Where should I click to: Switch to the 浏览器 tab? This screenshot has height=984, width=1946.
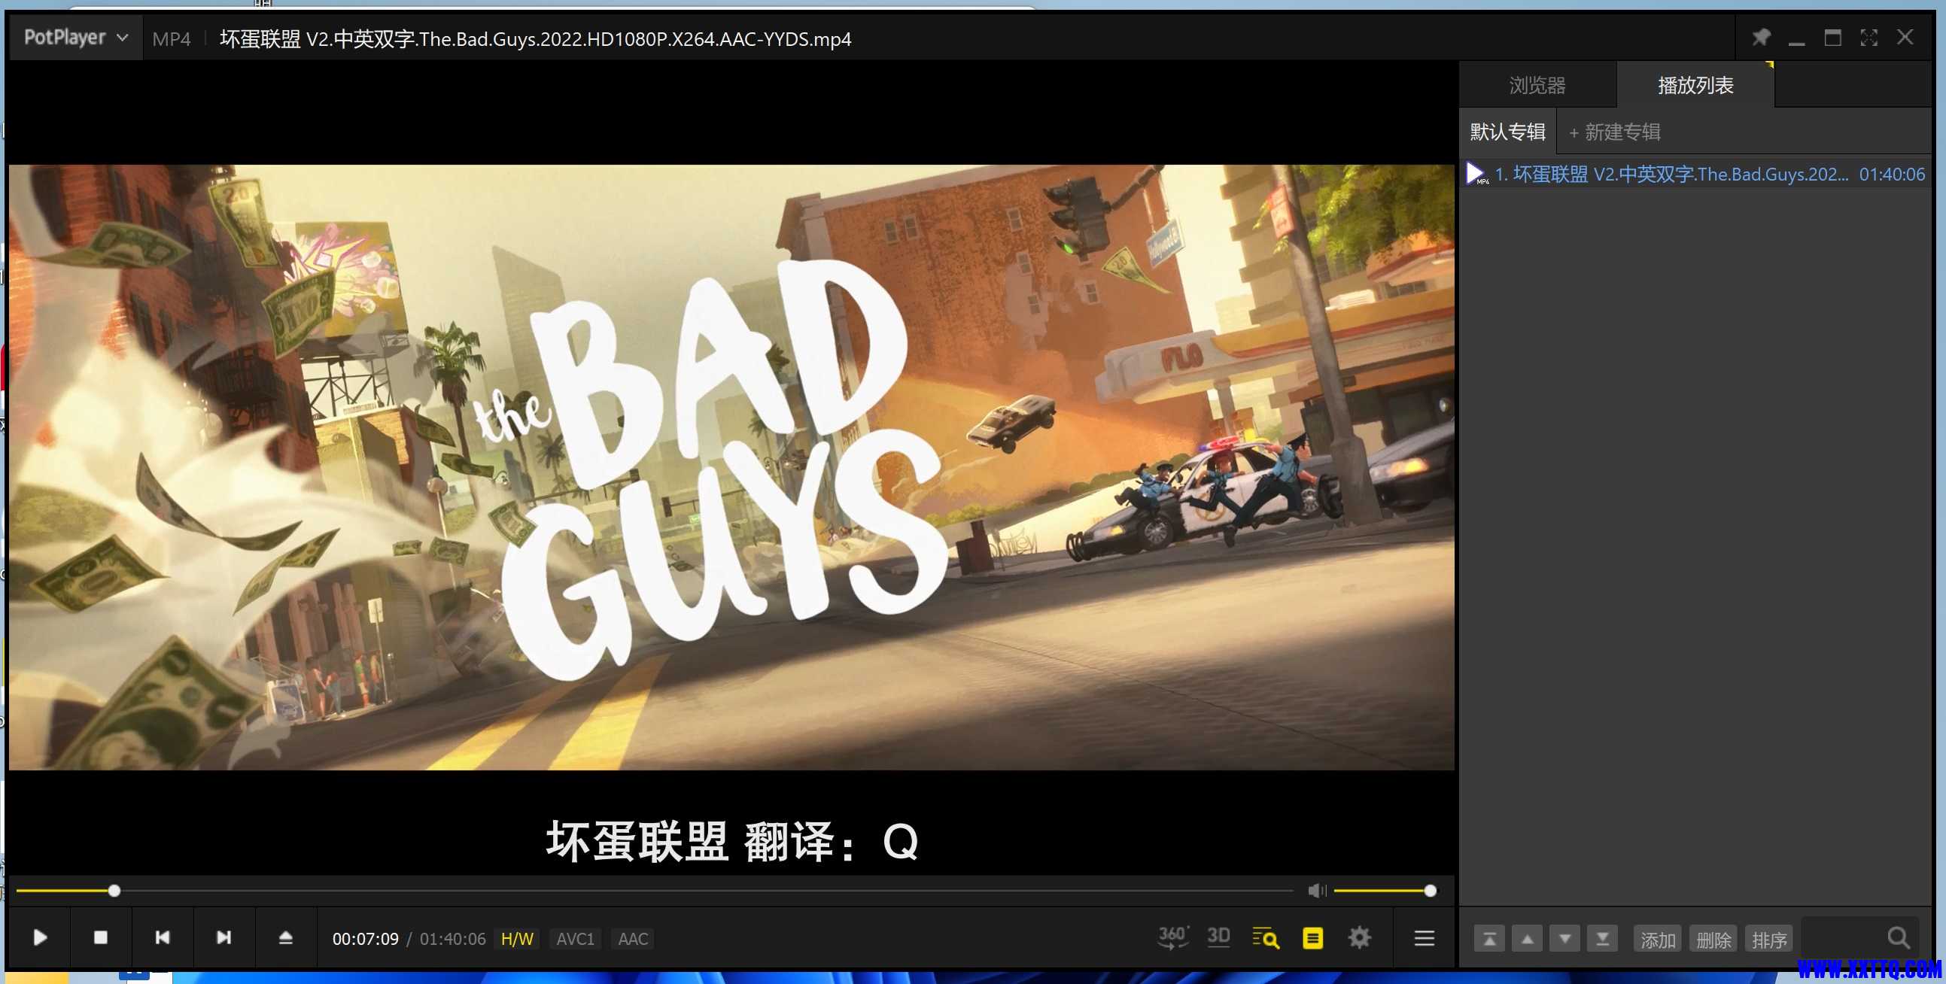click(x=1537, y=84)
